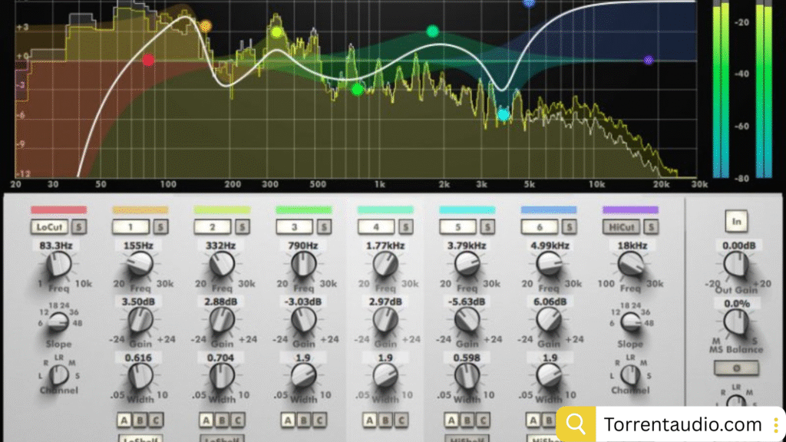
Task: Select shape C for band 4
Action: pyautogui.click(x=401, y=420)
